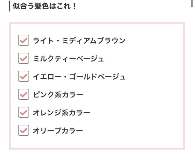
Task: Toggle the イエロー・ゴールドベージュ checkbox
Action: pos(24,76)
